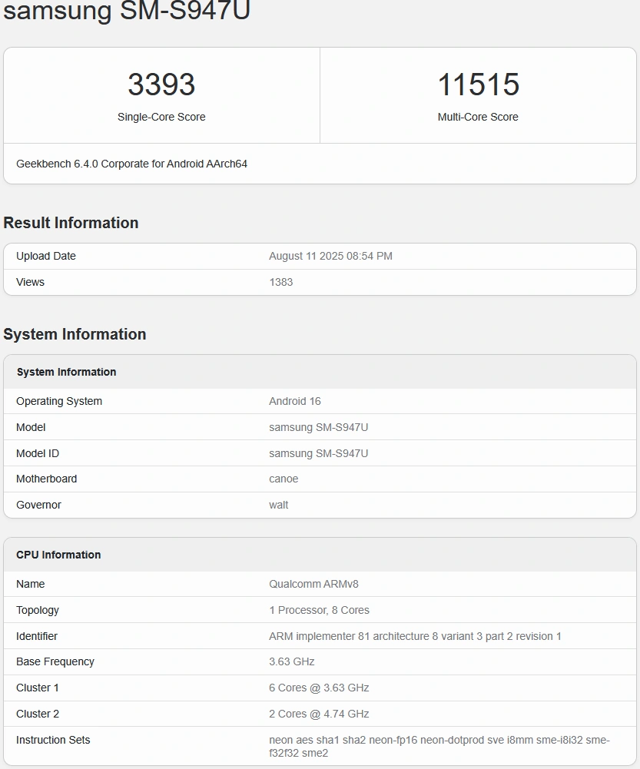
Task: Click the Model value samsung SM-S947U
Action: tap(318, 427)
